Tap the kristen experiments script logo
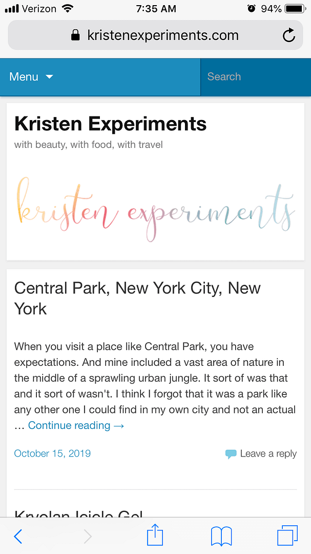311x554 pixels. tap(156, 209)
